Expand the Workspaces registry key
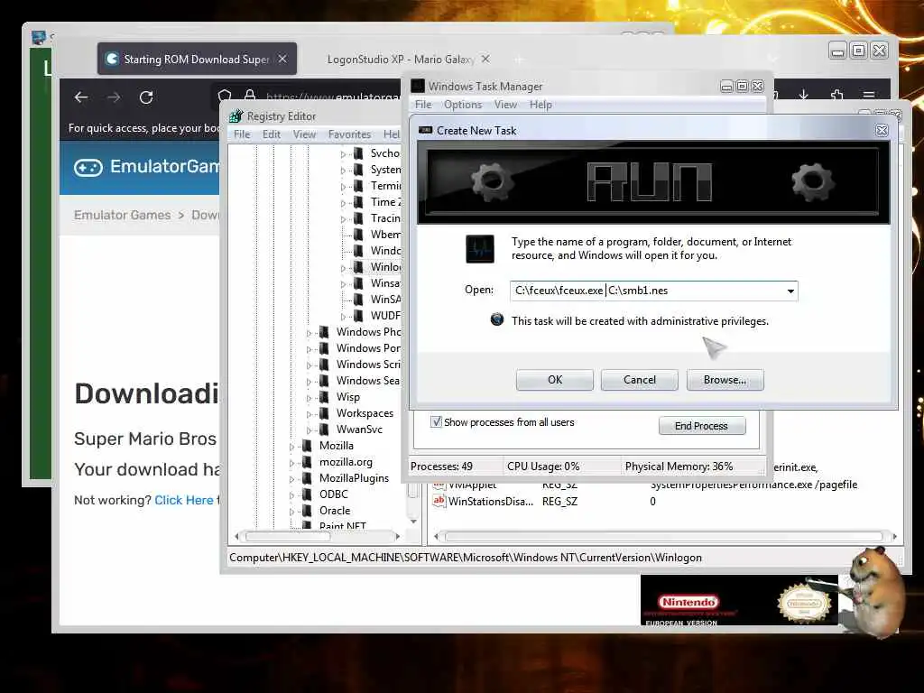This screenshot has width=924, height=693. [309, 414]
